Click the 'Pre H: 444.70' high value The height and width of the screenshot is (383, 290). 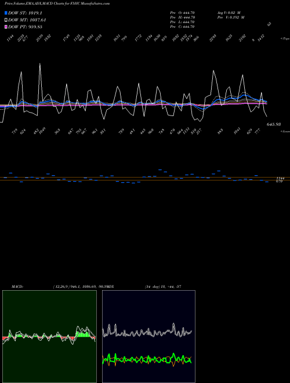point(182,17)
